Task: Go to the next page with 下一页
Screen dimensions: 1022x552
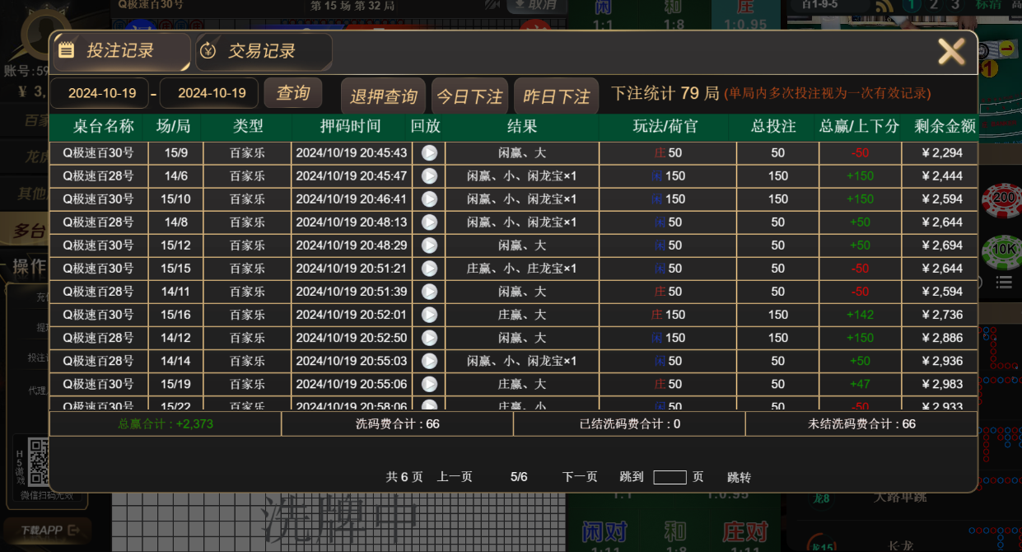Action: (580, 477)
